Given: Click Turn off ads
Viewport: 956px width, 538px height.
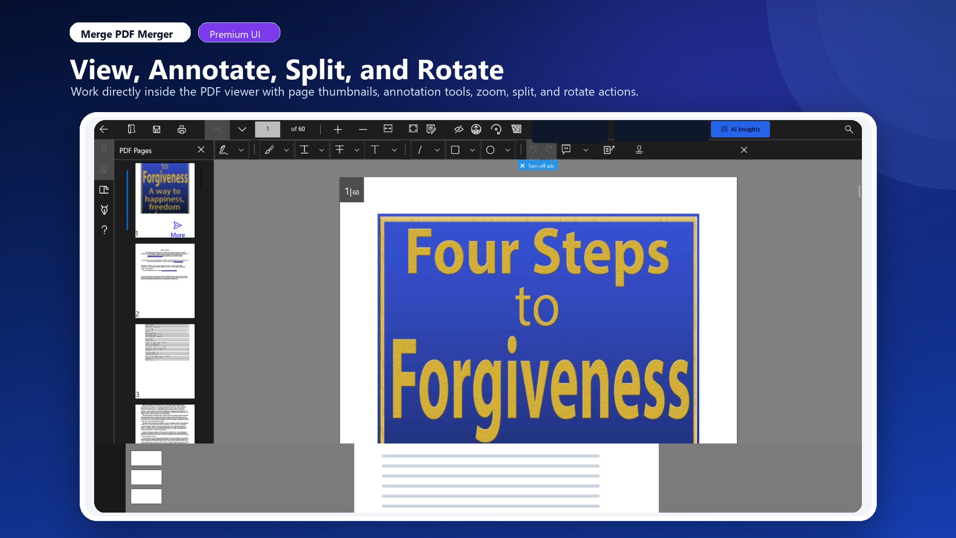Looking at the screenshot, I should 537,166.
